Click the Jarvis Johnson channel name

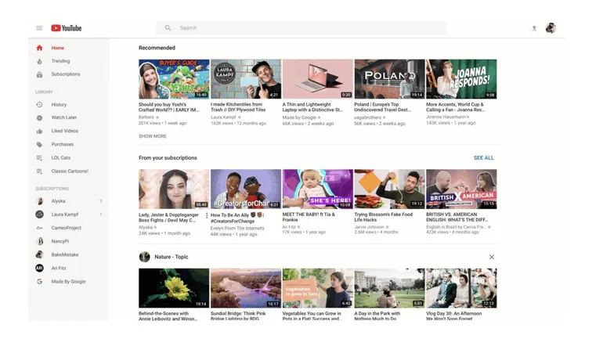pyautogui.click(x=369, y=227)
